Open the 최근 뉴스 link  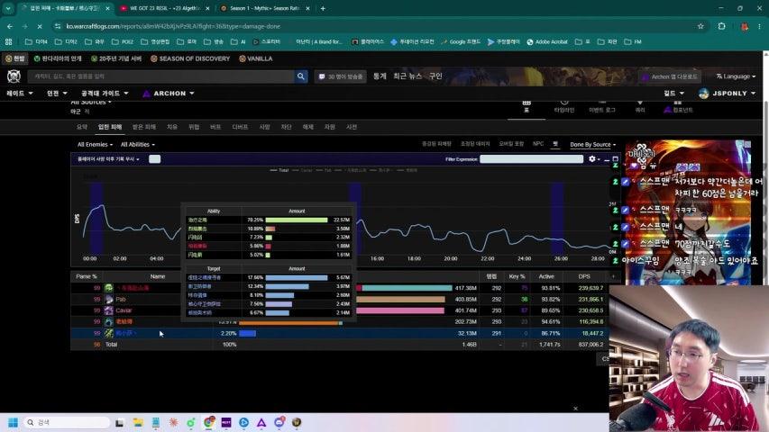tap(407, 76)
